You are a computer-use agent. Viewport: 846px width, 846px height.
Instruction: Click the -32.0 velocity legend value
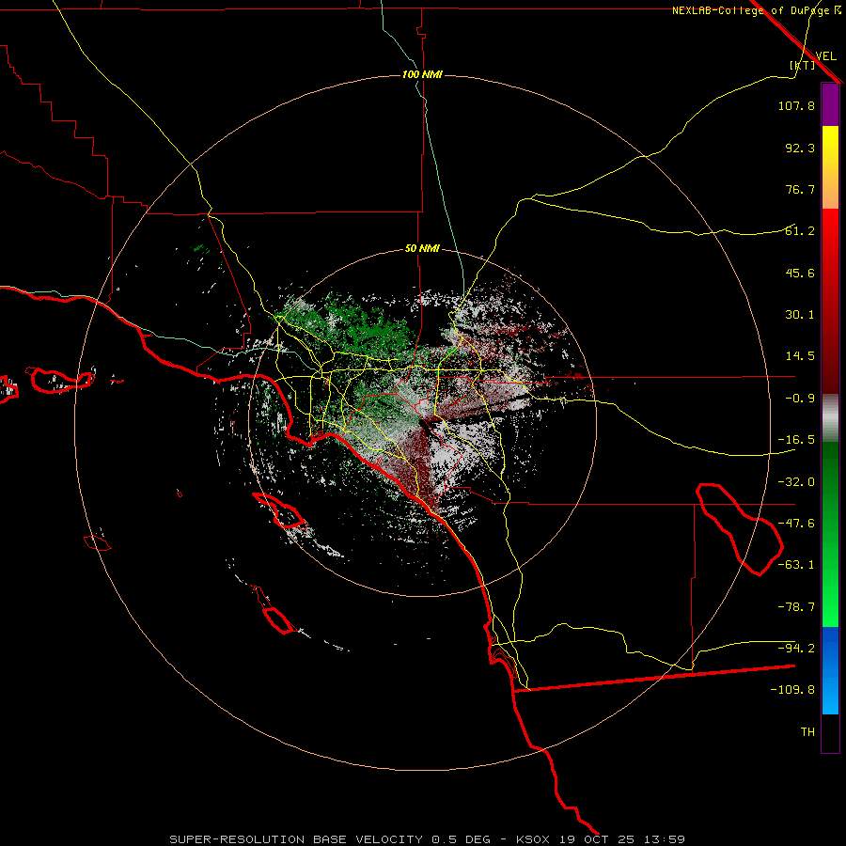796,482
